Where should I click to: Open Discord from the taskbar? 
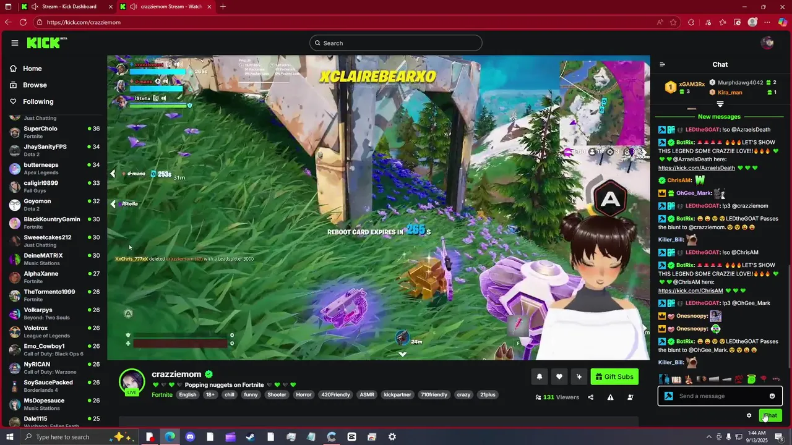pyautogui.click(x=190, y=437)
